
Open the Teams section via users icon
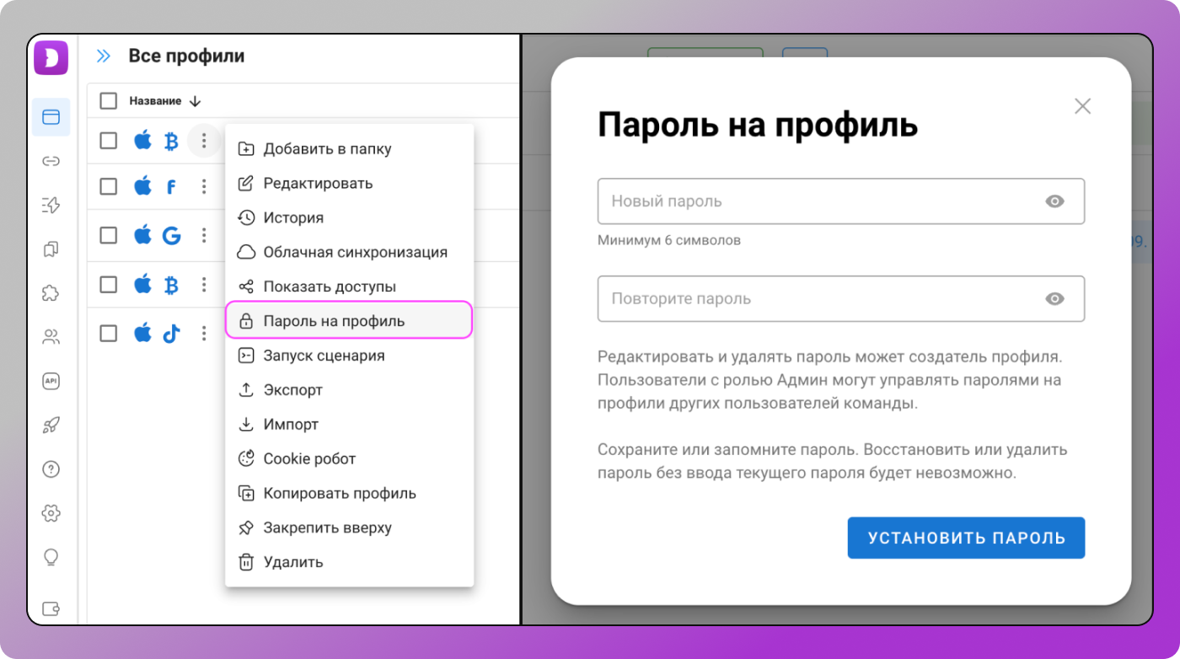[51, 336]
